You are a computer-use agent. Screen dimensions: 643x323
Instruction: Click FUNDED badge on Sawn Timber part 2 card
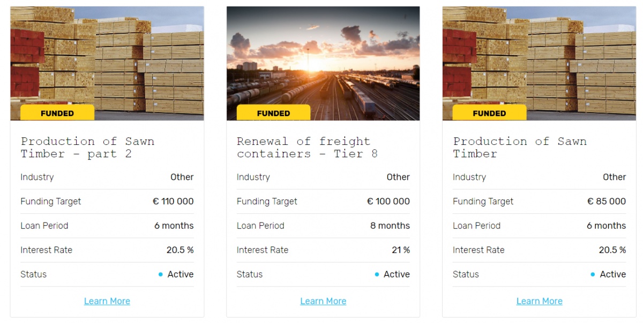click(x=57, y=113)
